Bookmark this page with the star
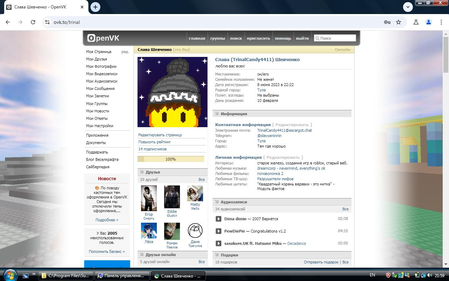This screenshot has height=281, width=449. (x=398, y=22)
